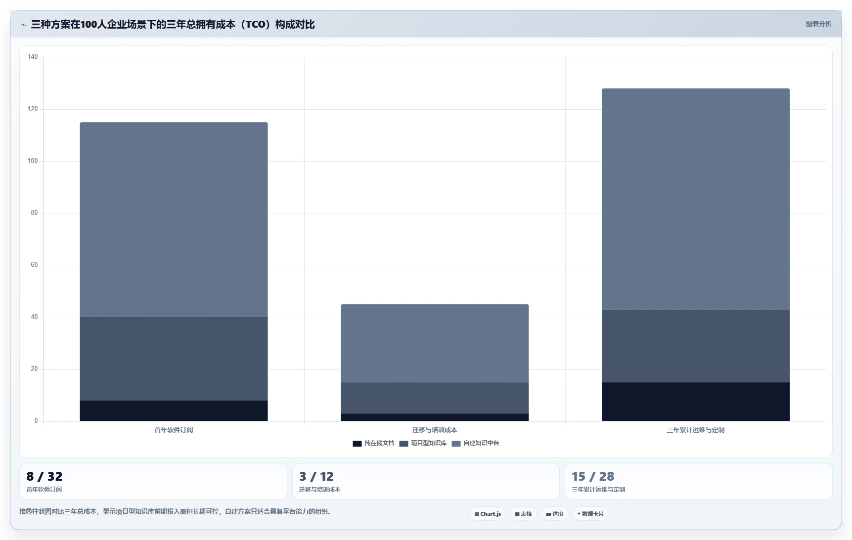This screenshot has width=852, height=540.
Task: Toggle 项目型知识库 legend entry
Action: coord(423,443)
